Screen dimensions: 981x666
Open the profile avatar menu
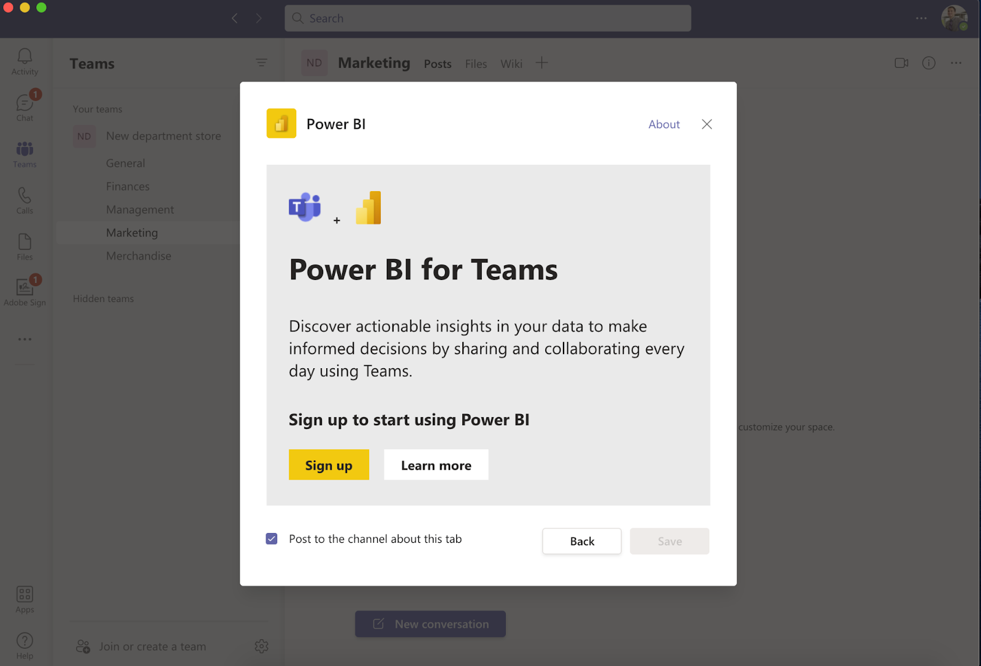(954, 18)
